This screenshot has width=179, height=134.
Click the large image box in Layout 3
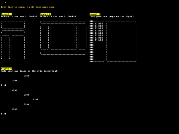[122, 41]
